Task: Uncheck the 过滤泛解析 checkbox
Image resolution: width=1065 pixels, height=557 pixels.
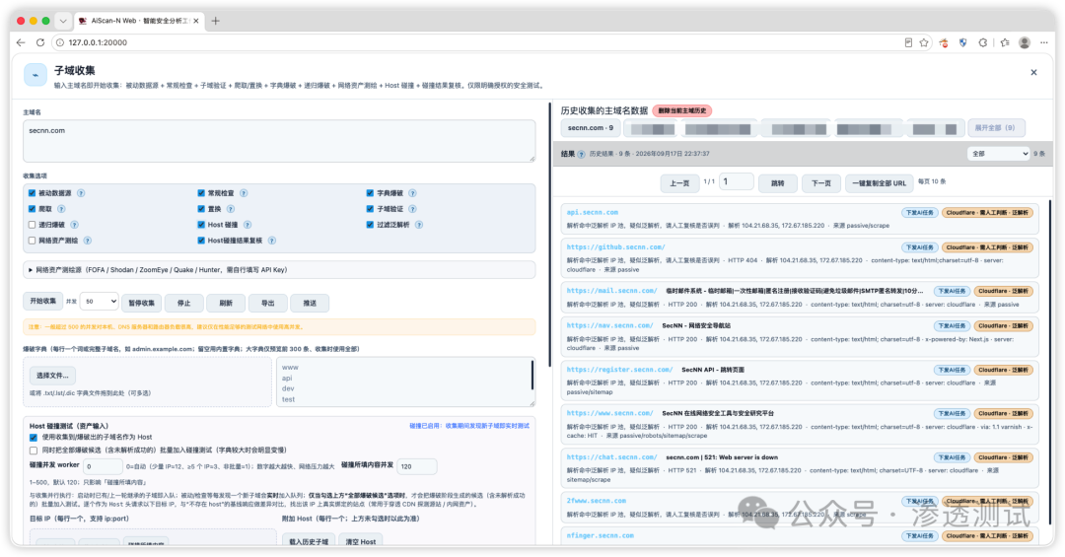Action: click(x=370, y=225)
